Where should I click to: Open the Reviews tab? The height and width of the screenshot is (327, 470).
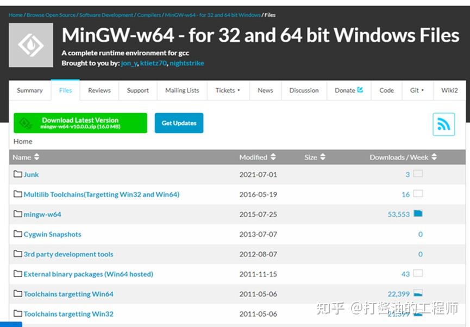pos(99,90)
